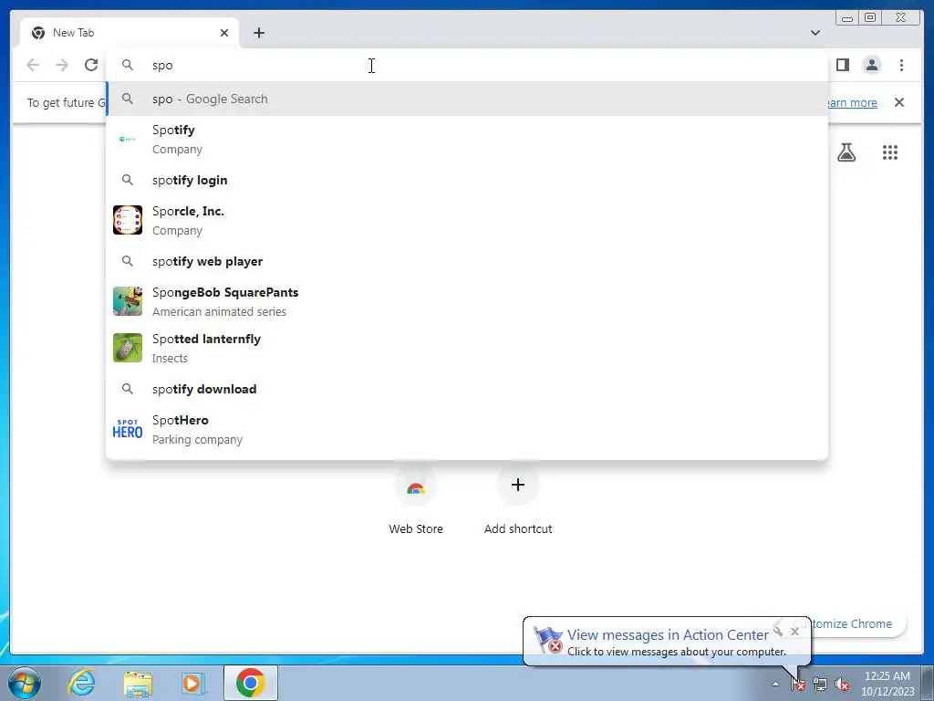Reload the page with the refresh icon

[91, 65]
